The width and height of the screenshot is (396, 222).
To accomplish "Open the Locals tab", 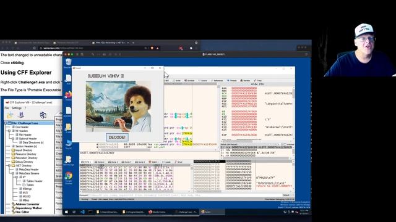I will point(166,162).
